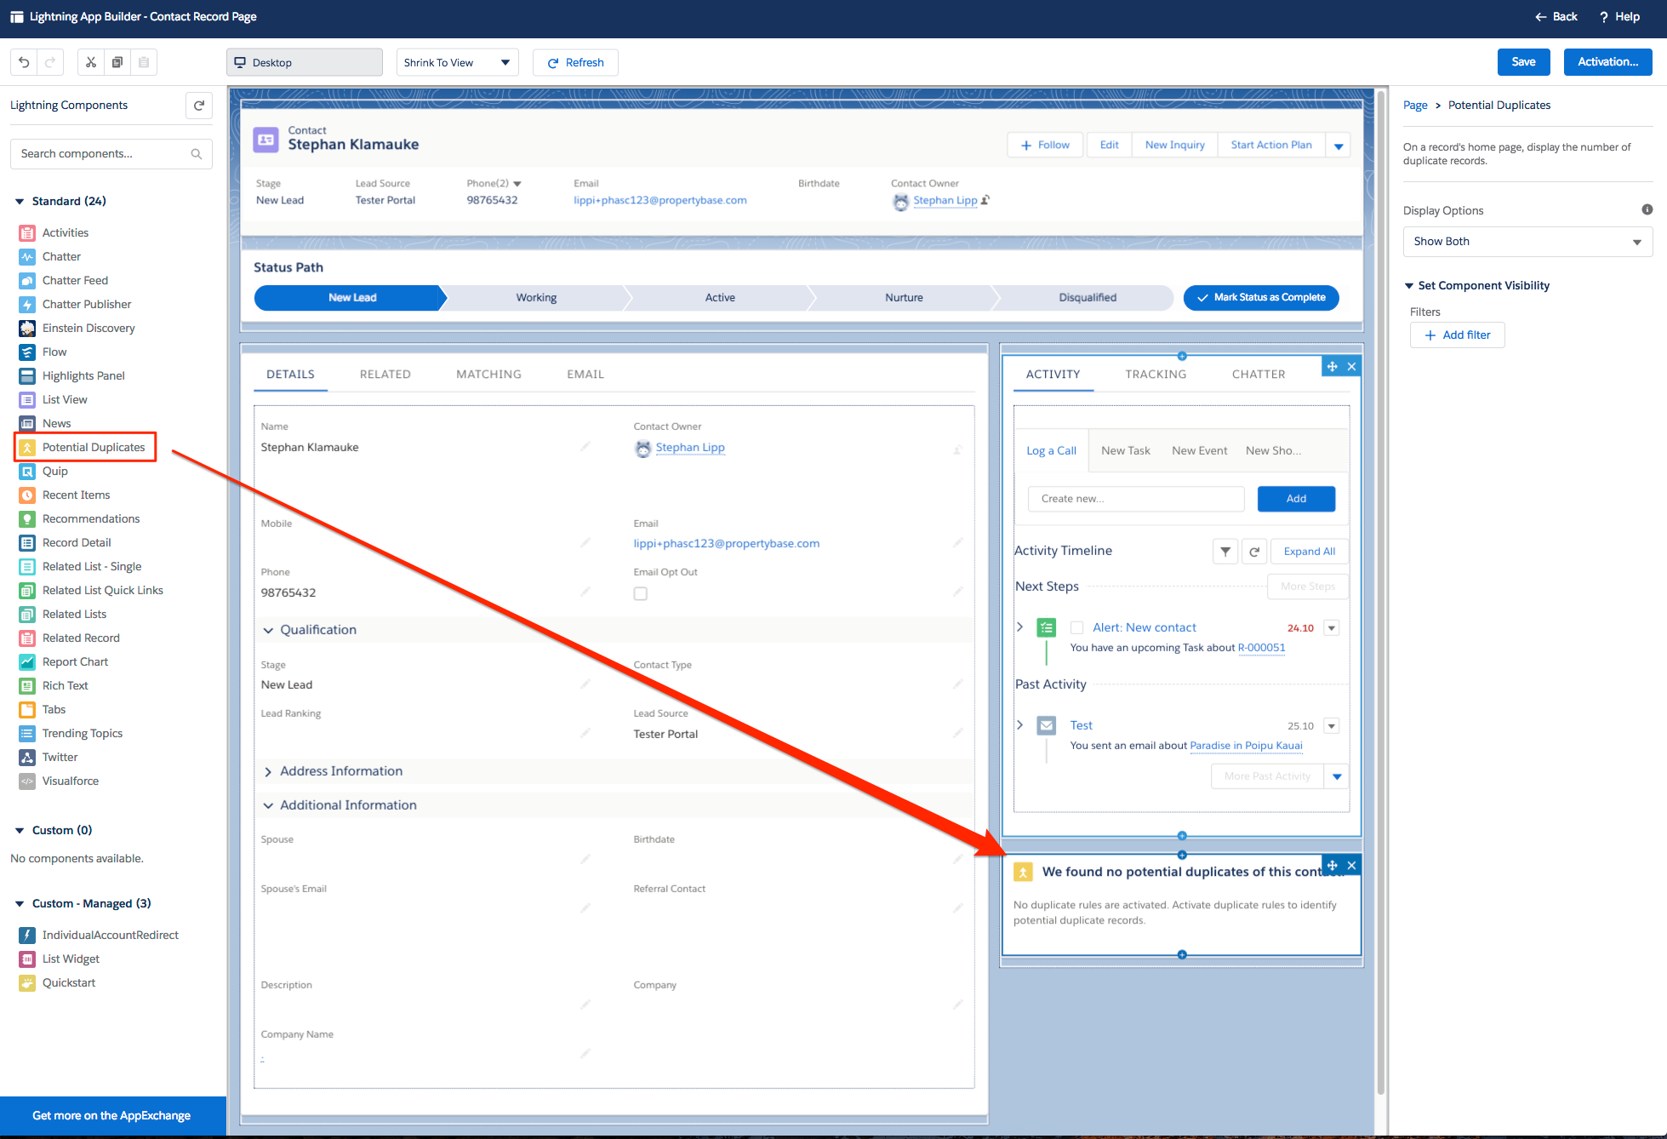
Task: Click Mark Status as Complete button
Action: pyautogui.click(x=1261, y=298)
